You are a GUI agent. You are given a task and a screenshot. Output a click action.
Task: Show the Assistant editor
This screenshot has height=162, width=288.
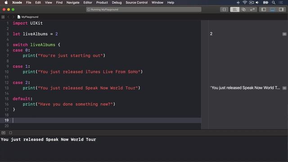[x=243, y=9]
